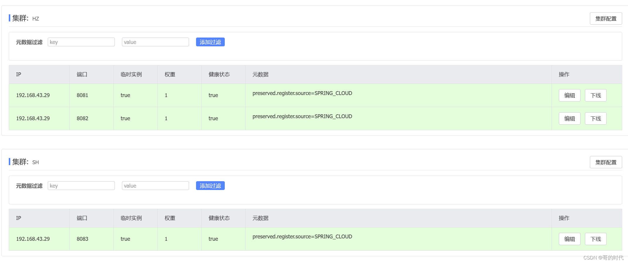
Task: Take instance on port 8082 offline
Action: point(595,119)
